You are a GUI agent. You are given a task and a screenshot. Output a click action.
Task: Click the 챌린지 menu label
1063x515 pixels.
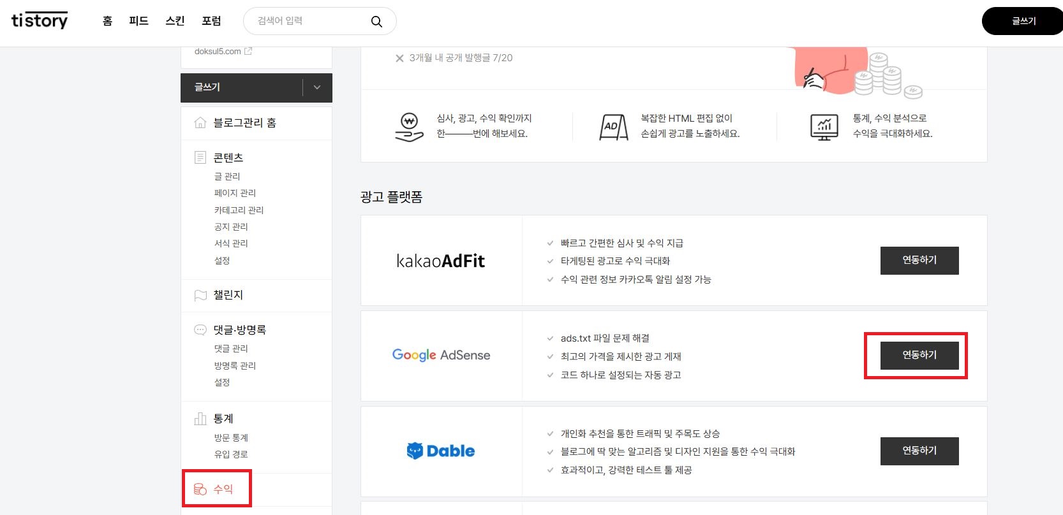click(228, 295)
